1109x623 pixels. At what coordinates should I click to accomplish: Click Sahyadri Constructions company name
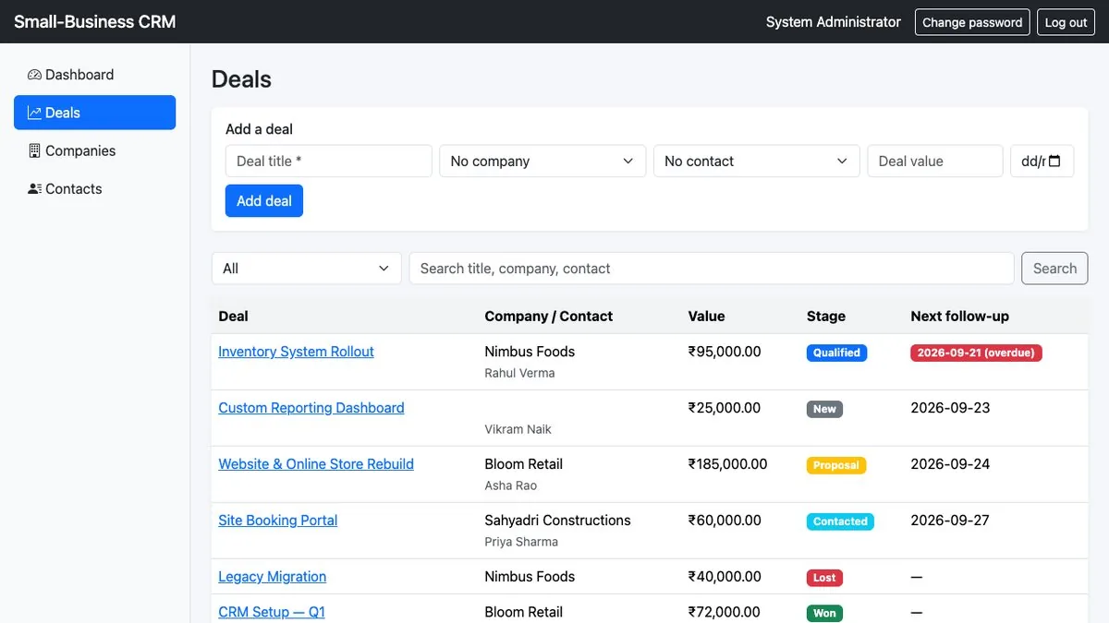[x=557, y=521]
